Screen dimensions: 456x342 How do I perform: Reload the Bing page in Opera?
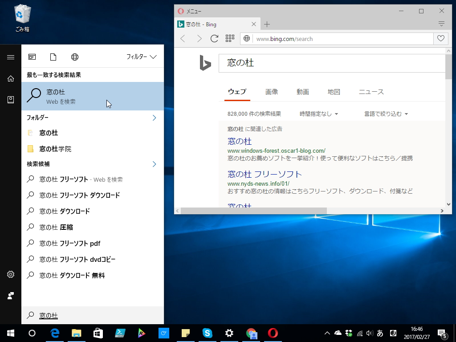214,39
